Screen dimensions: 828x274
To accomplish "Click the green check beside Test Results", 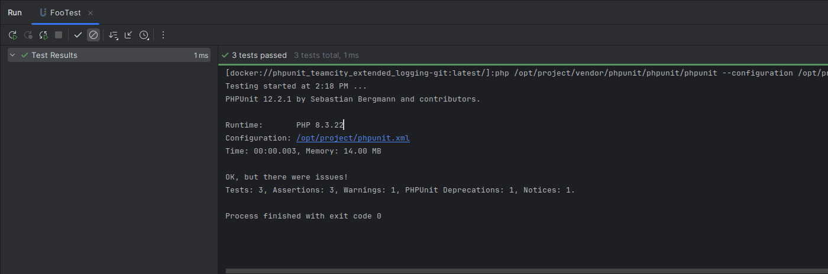I will tap(24, 55).
